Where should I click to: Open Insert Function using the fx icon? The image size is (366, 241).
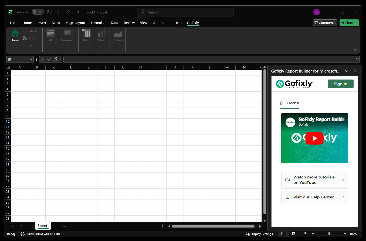(55, 59)
